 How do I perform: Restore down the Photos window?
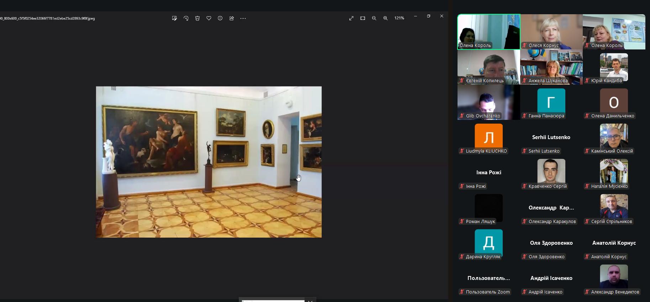click(429, 16)
